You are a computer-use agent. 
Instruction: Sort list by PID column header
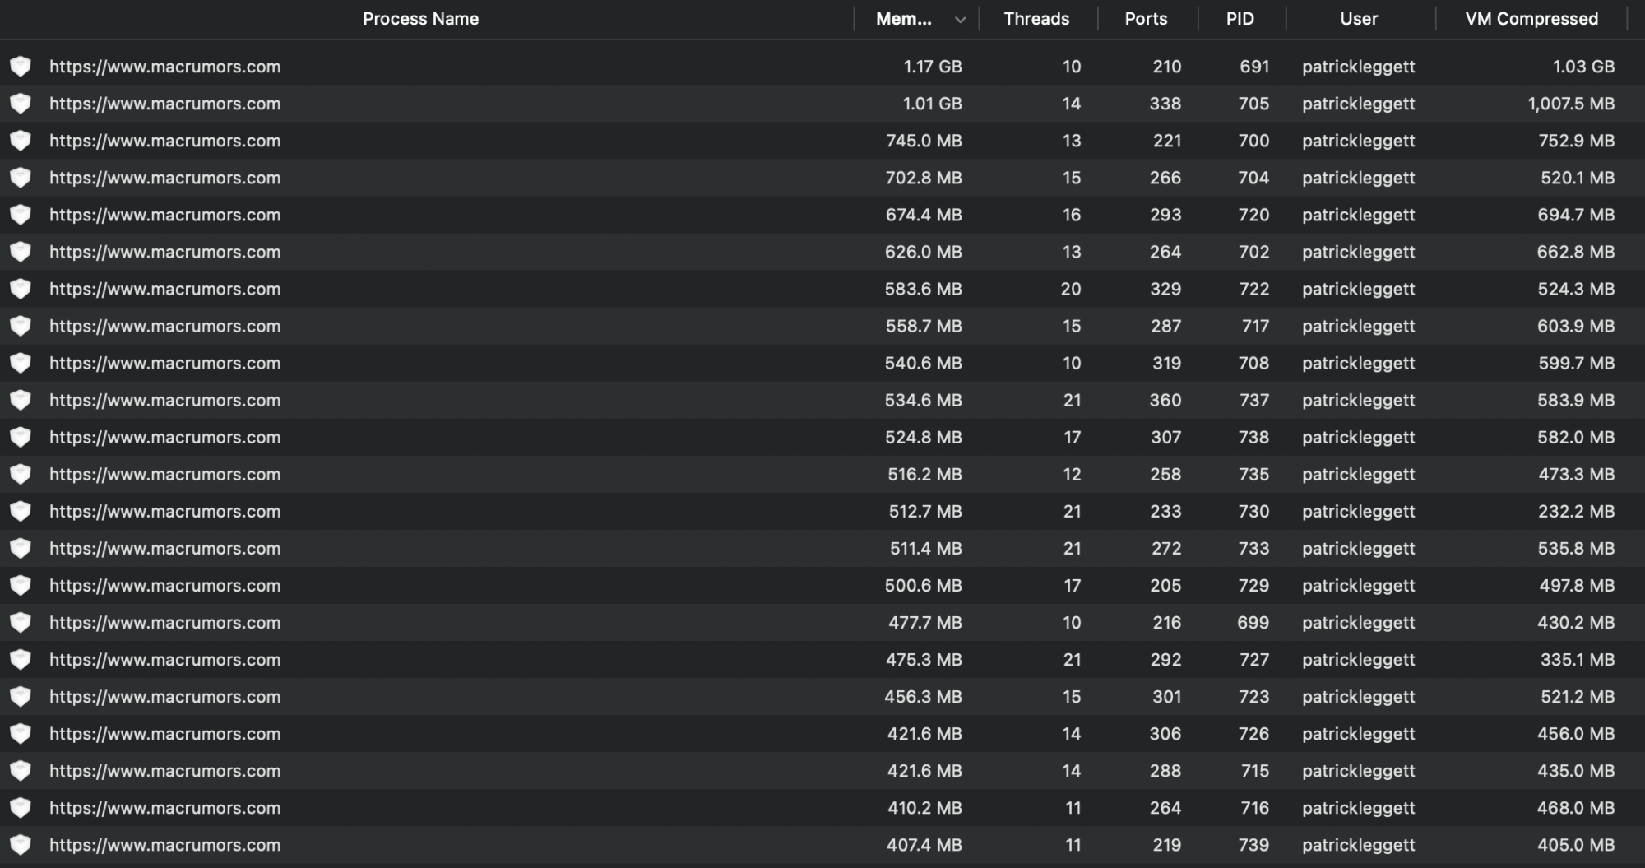pyautogui.click(x=1240, y=19)
